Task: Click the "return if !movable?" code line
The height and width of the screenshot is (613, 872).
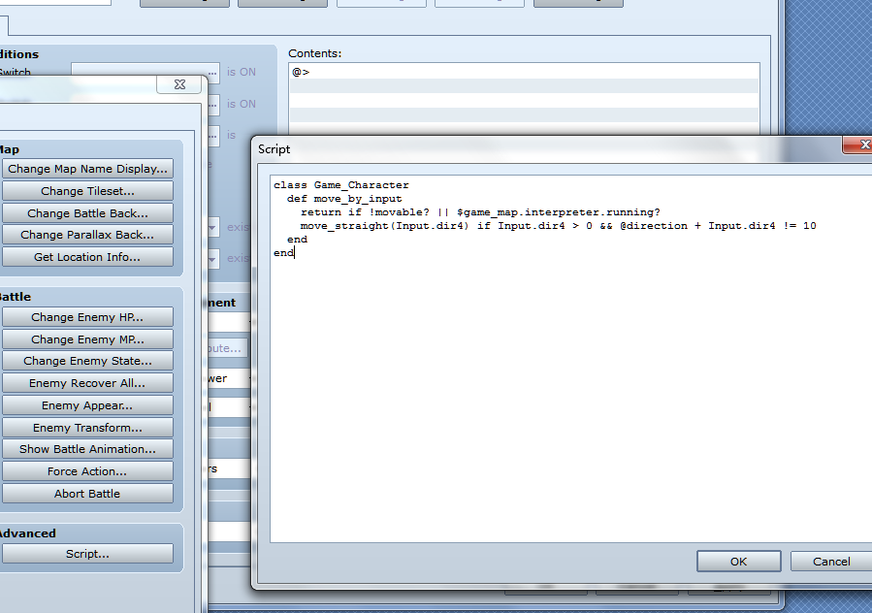Action: tap(480, 212)
